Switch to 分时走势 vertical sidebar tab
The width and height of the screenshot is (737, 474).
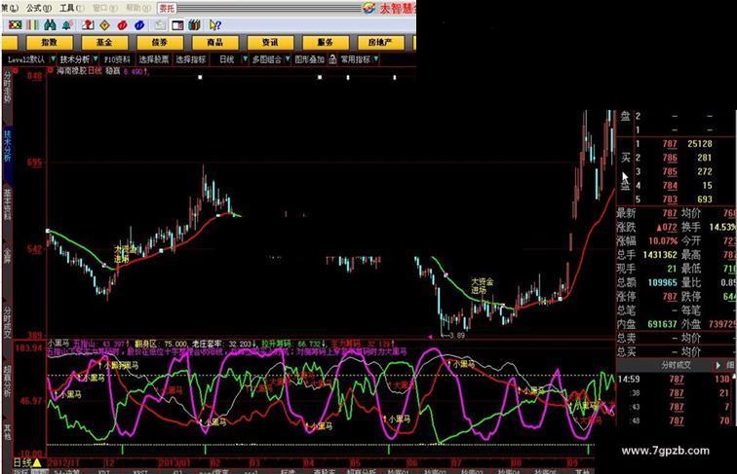(x=7, y=87)
